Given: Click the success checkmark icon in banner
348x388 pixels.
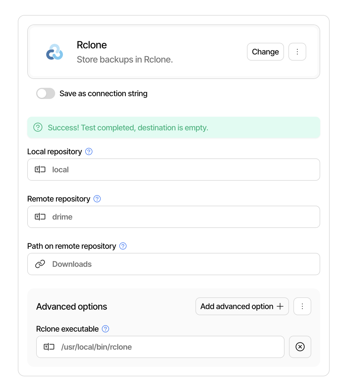Looking at the screenshot, I should pos(38,127).
